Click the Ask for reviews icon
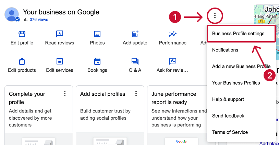The image size is (279, 145). [173, 61]
